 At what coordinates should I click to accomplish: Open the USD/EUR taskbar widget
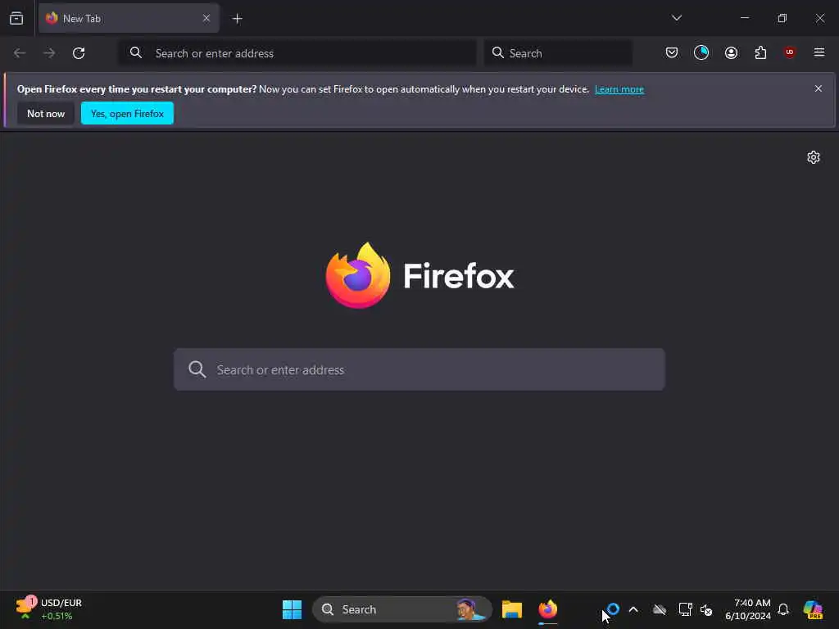coord(49,609)
